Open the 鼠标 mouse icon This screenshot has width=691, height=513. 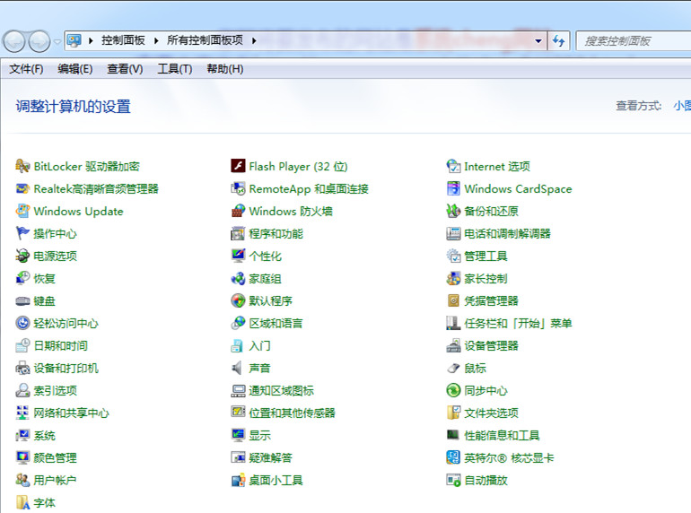453,368
